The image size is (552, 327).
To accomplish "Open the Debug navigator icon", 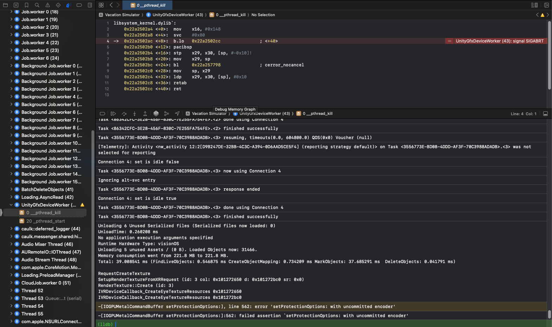I will coord(69,5).
